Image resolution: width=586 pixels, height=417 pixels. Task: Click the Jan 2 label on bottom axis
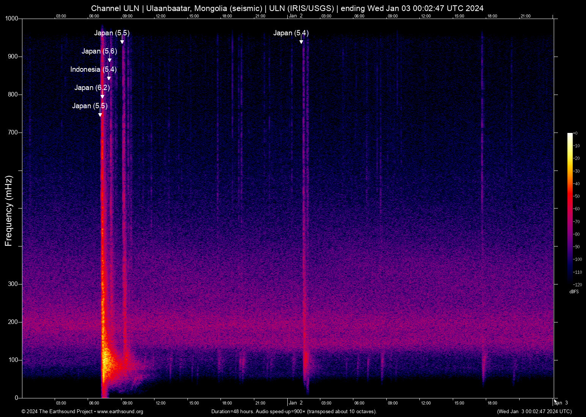pos(296,403)
